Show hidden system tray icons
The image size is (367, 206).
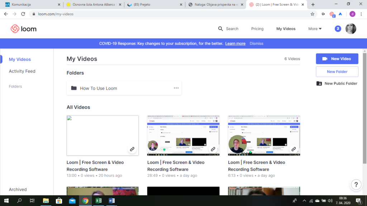click(x=304, y=201)
